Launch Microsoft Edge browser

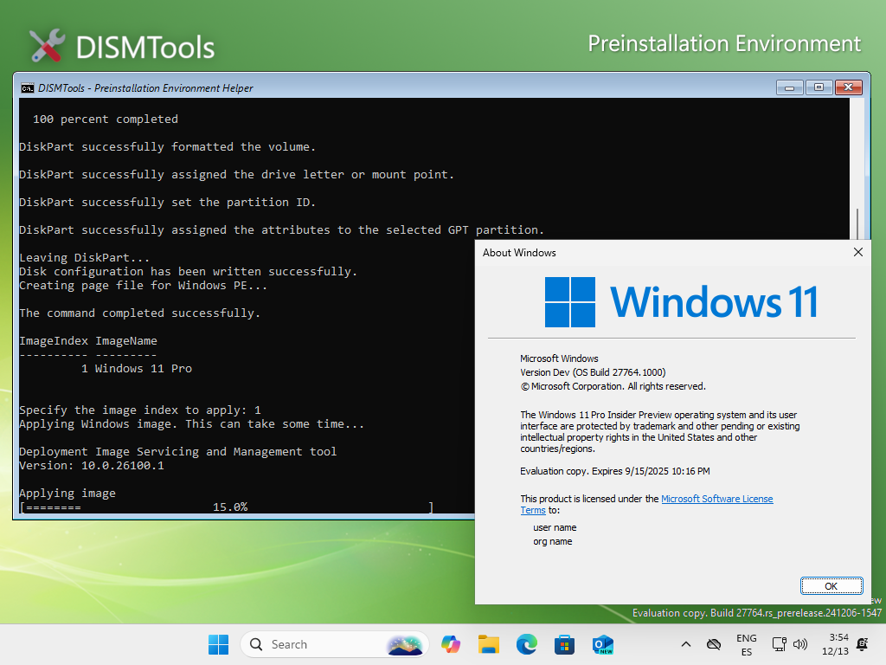tap(527, 644)
